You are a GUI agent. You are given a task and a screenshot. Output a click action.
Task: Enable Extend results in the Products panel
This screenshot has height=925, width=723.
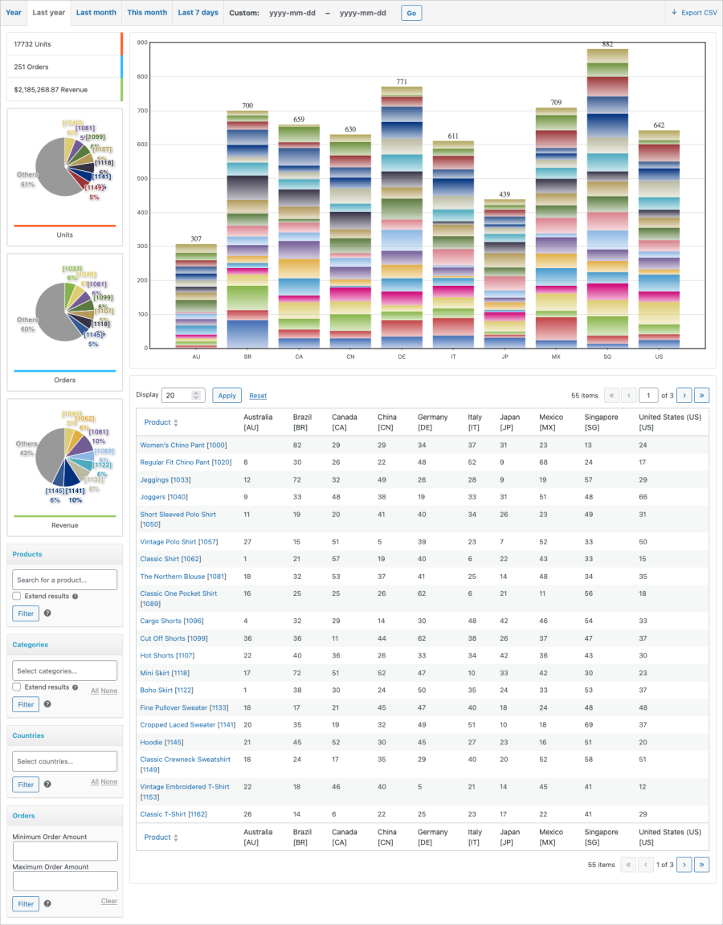point(17,596)
